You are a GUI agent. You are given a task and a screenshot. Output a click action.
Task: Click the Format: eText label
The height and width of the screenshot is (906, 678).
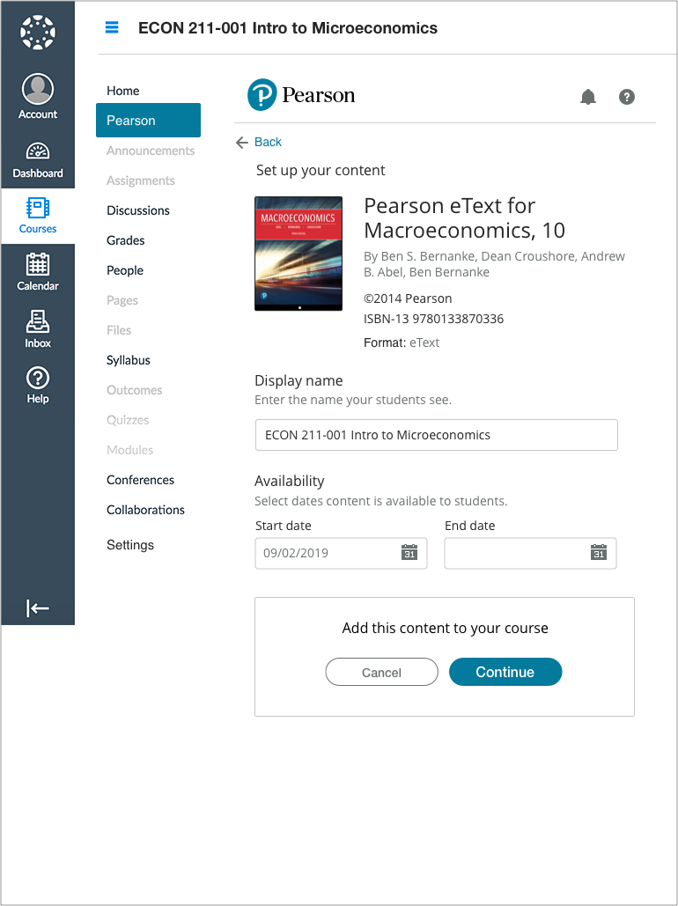coord(402,343)
